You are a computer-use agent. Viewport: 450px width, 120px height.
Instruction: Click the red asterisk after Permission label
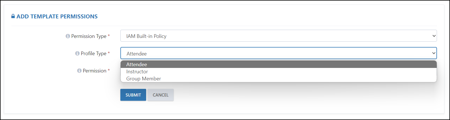pyautogui.click(x=109, y=70)
